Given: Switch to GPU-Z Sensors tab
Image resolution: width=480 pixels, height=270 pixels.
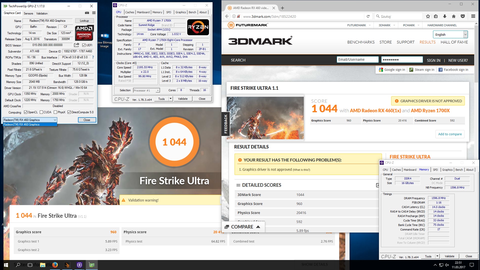Looking at the screenshot, I should point(28,13).
